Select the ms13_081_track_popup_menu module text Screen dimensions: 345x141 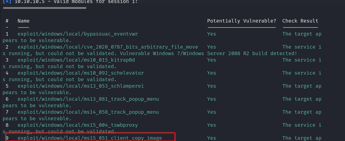[x=88, y=99]
